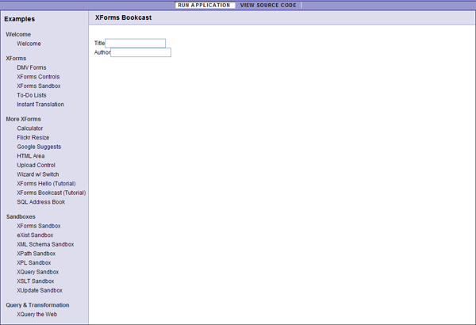Open the HTML Area example
The height and width of the screenshot is (325, 476).
(x=30, y=156)
